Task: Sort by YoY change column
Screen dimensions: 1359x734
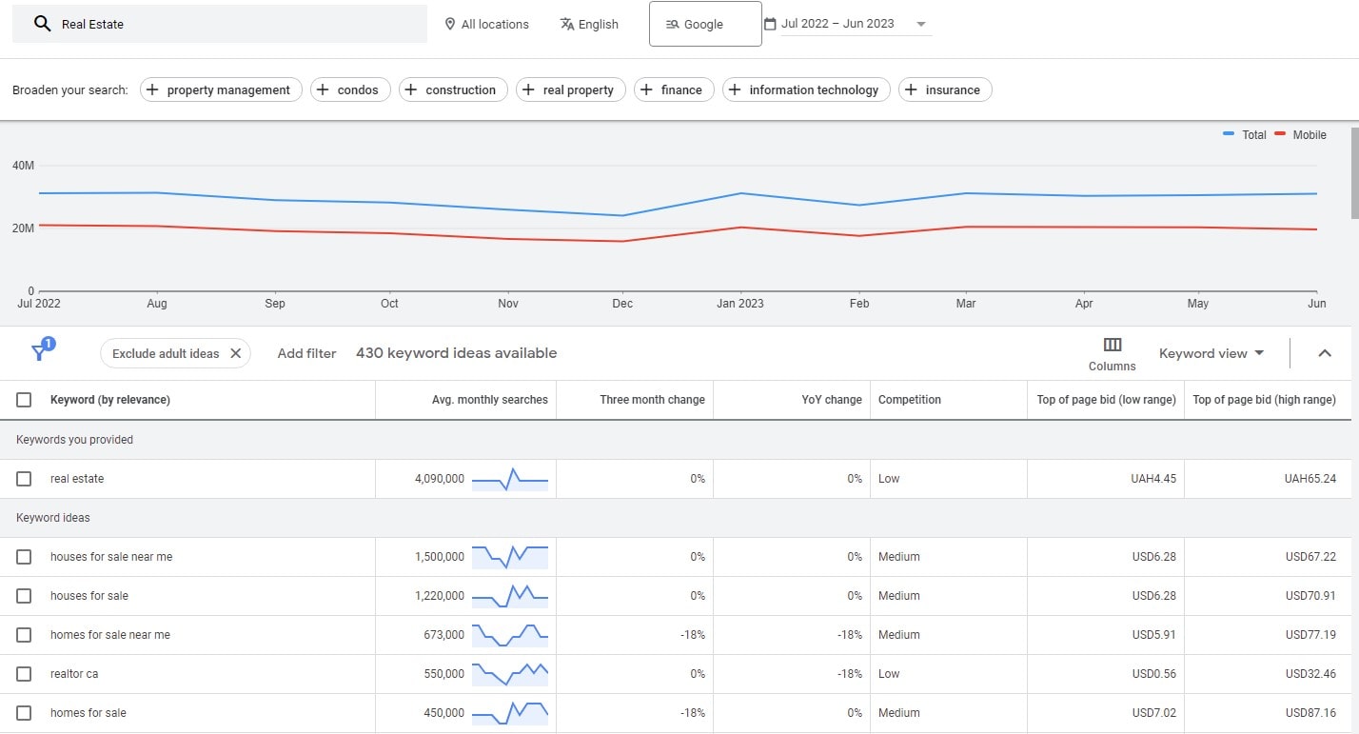Action: coord(832,400)
